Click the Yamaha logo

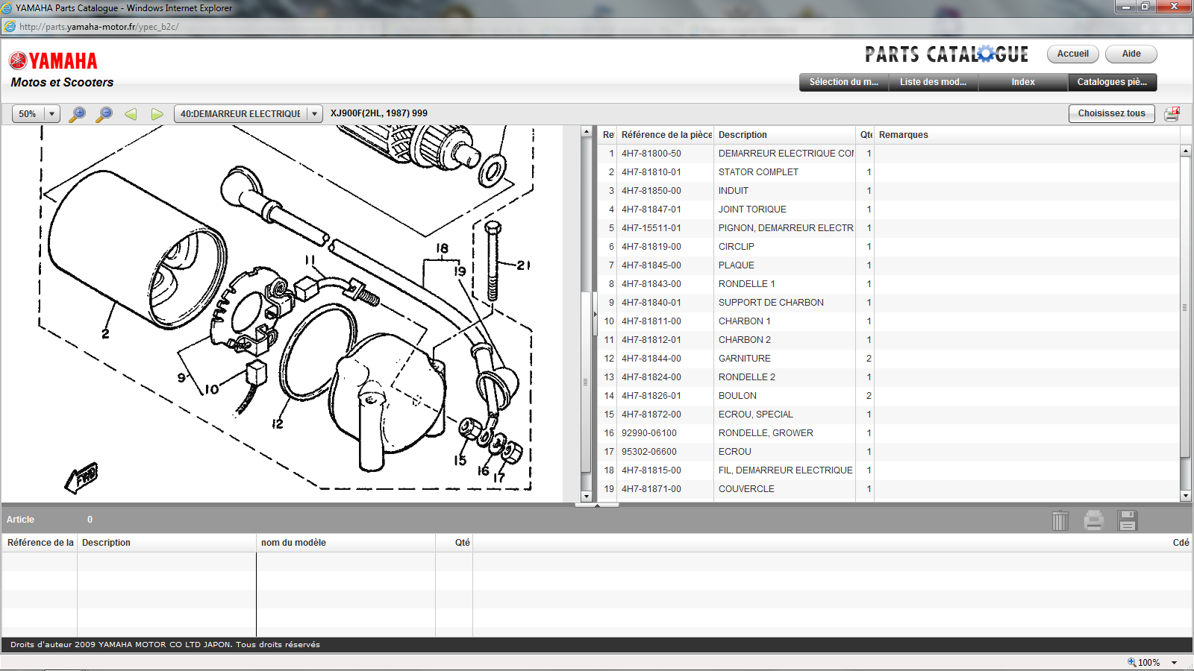point(53,60)
